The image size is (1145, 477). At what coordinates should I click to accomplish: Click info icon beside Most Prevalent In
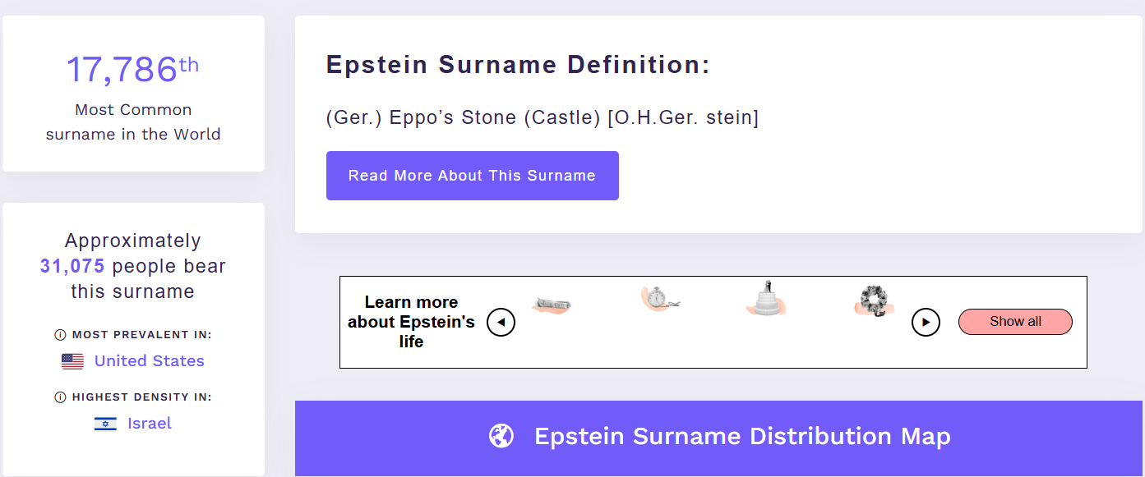pyautogui.click(x=60, y=335)
